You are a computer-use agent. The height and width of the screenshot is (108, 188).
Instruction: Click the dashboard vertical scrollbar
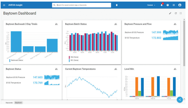pos(184,43)
